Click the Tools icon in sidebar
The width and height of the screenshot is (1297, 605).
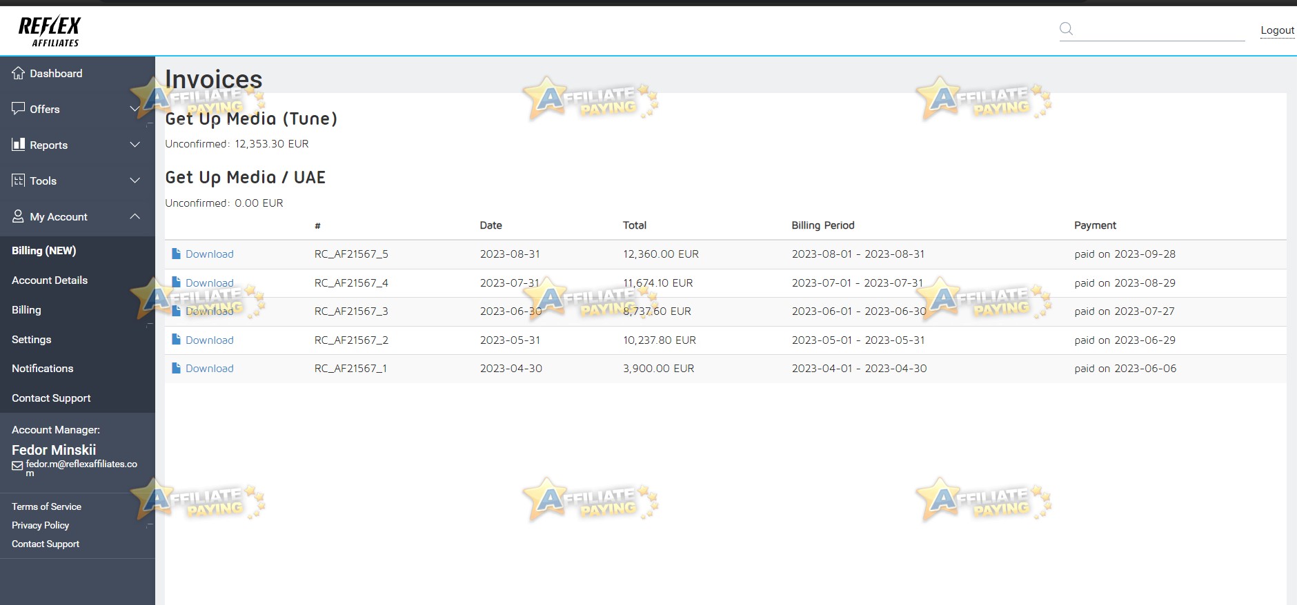click(x=18, y=181)
